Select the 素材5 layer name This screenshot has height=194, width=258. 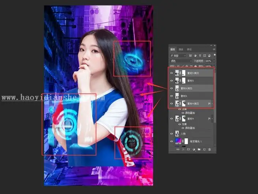191,81
